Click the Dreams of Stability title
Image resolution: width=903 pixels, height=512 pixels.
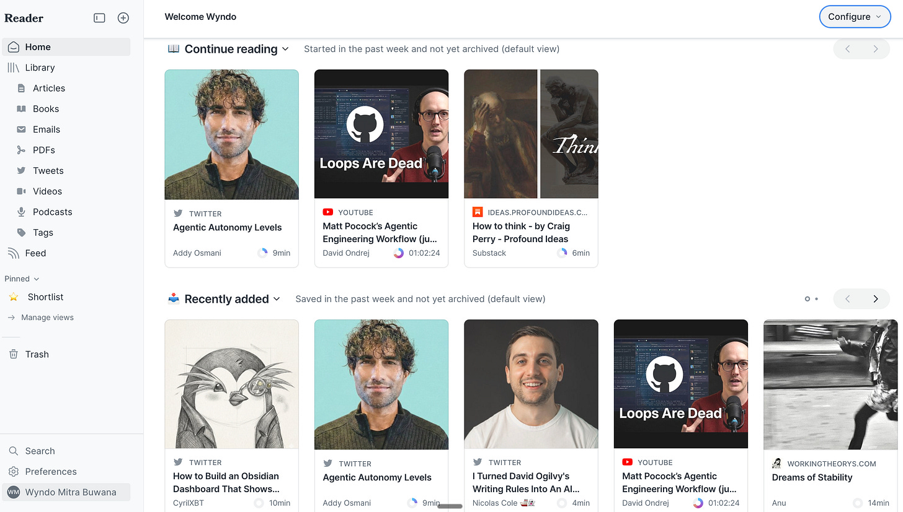coord(812,477)
